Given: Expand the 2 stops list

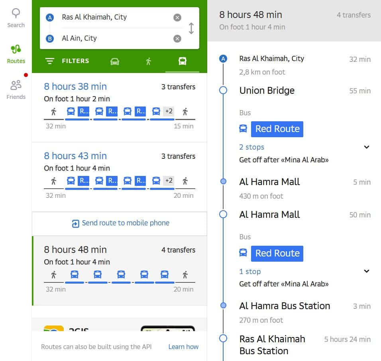Looking at the screenshot, I should pos(367,147).
